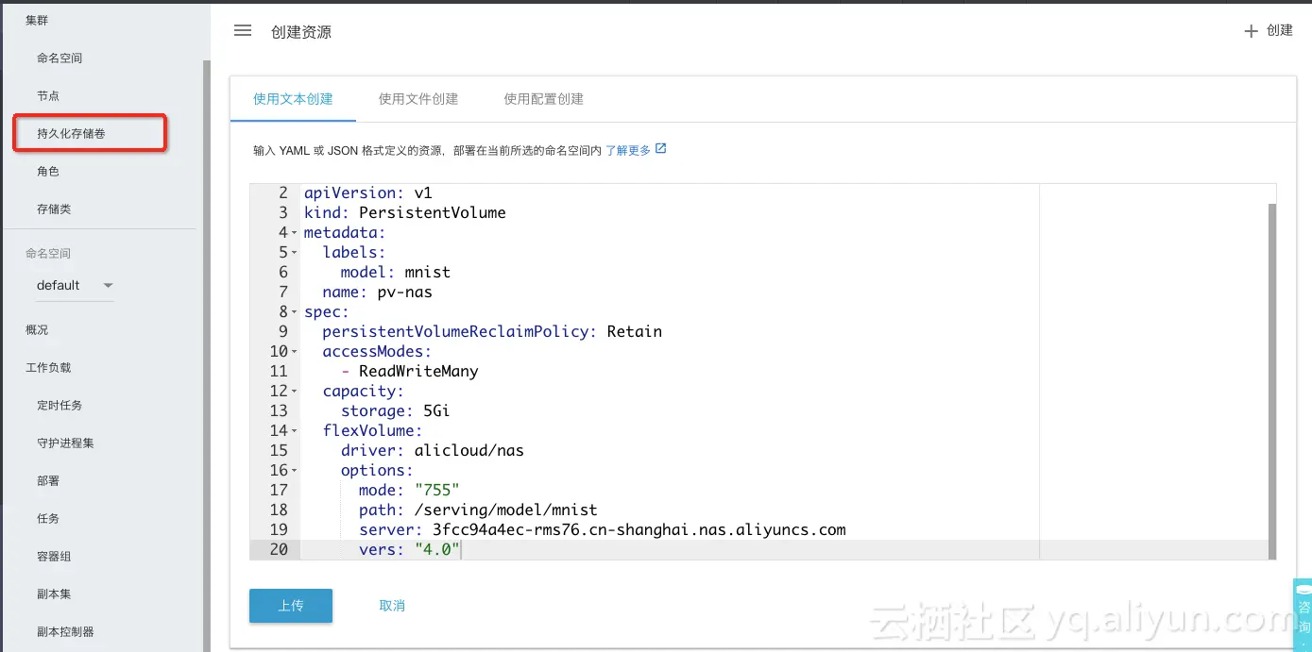The height and width of the screenshot is (652, 1312).
Task: Open 节点 in the sidebar
Action: pos(48,96)
